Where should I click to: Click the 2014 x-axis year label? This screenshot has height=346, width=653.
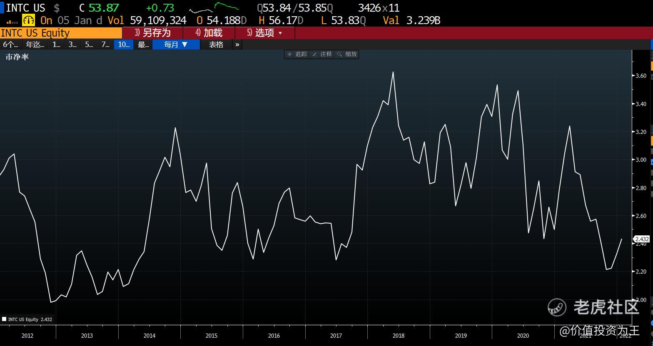150,336
